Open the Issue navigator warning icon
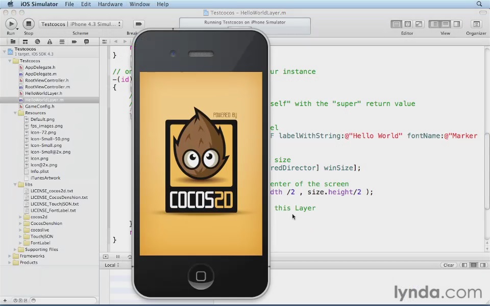The image size is (490, 306). pos(50,41)
